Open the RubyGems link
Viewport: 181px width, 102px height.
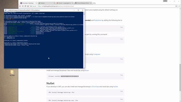[x=98, y=20]
